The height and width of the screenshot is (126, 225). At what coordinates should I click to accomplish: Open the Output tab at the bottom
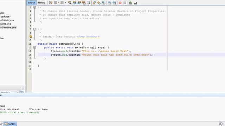(x=10, y=124)
